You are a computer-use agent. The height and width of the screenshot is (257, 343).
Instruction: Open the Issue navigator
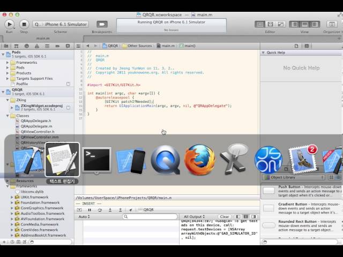(37, 46)
